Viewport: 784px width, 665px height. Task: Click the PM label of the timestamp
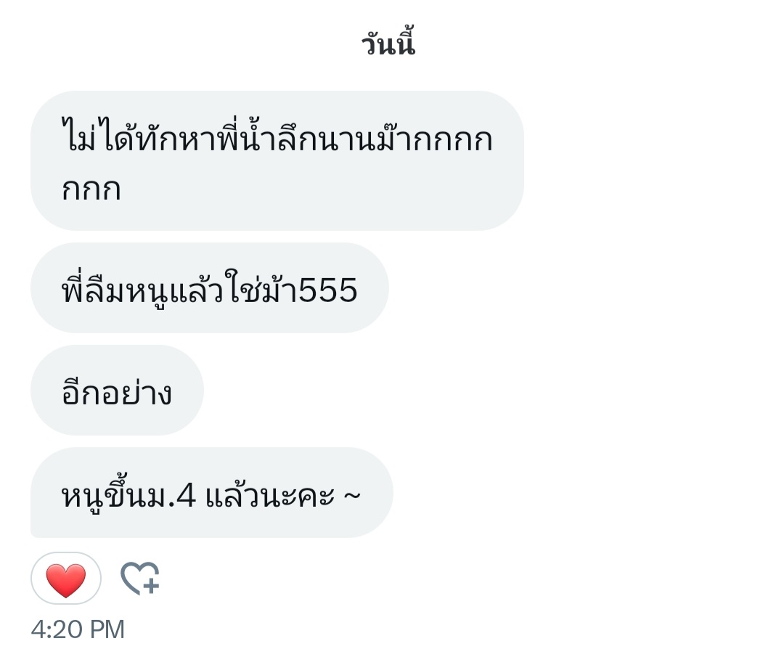[107, 629]
